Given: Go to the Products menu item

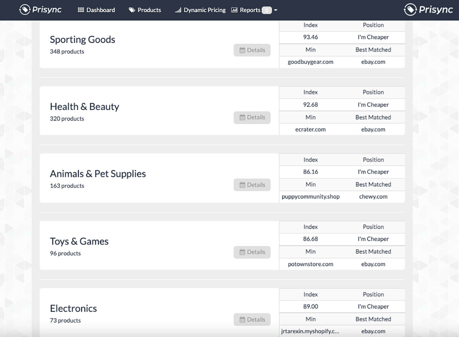Looking at the screenshot, I should tap(149, 10).
